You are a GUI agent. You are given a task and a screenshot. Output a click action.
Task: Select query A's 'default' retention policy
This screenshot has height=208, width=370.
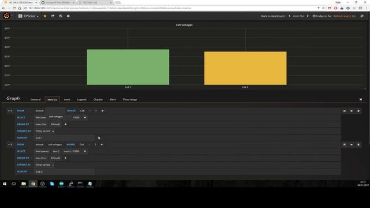[x=40, y=110]
